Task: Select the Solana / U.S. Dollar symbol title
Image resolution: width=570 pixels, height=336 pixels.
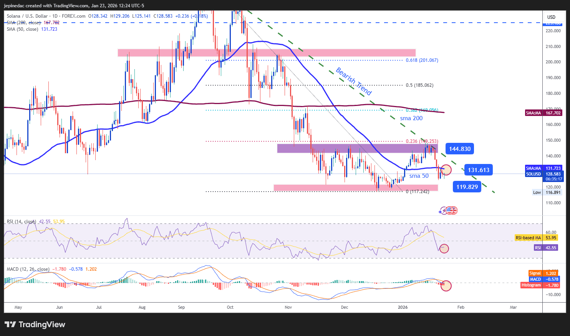Action: tap(28, 16)
